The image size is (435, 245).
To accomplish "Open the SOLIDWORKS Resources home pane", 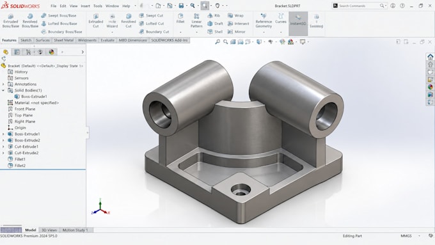I will coord(431,57).
